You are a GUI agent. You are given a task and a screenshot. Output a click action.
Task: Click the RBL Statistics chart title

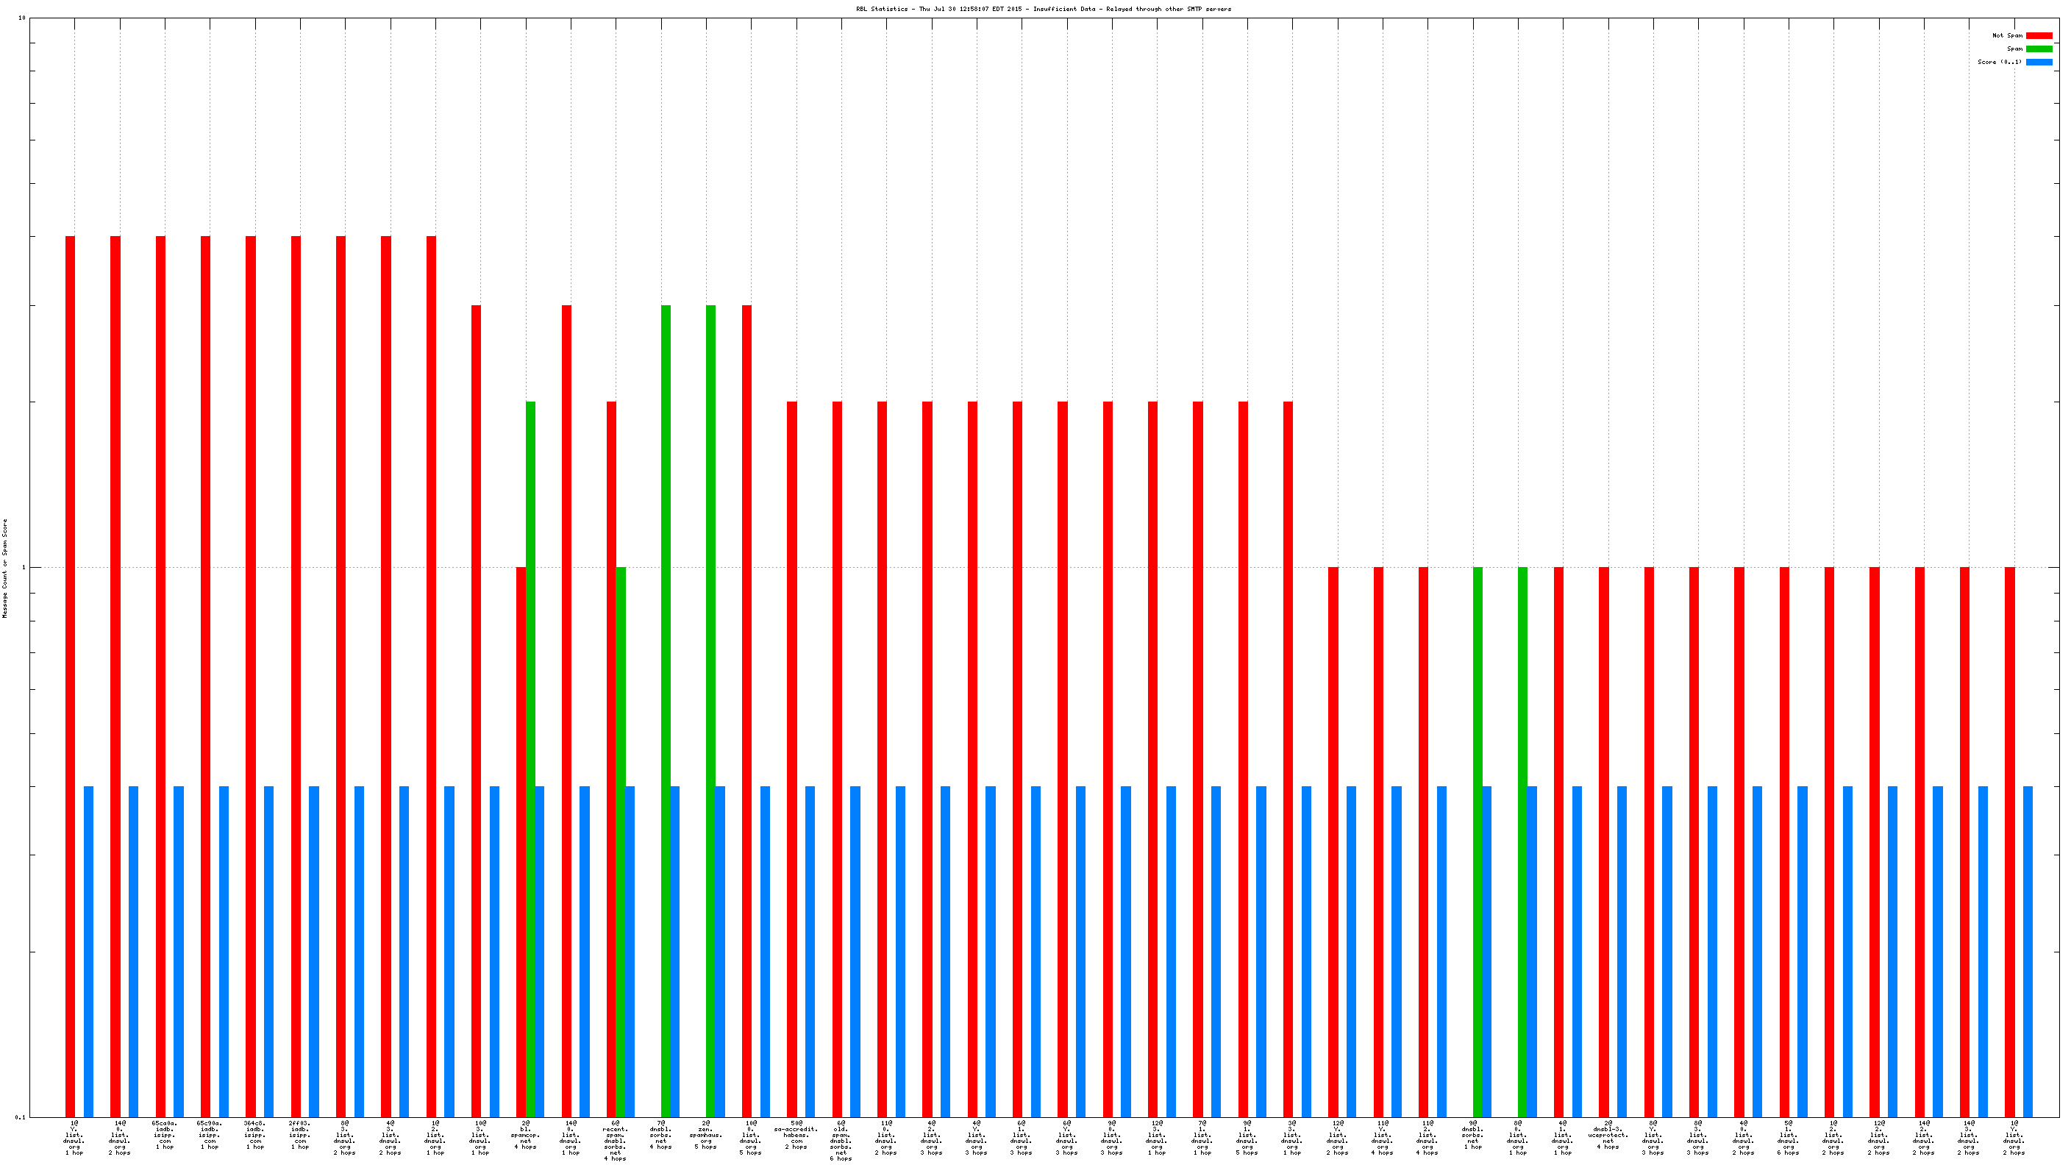click(1043, 9)
